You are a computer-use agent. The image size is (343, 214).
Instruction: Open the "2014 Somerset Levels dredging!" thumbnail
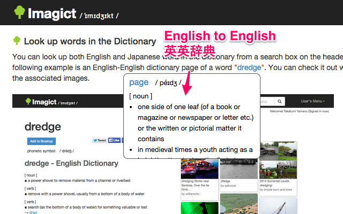pyautogui.click(x=278, y=160)
